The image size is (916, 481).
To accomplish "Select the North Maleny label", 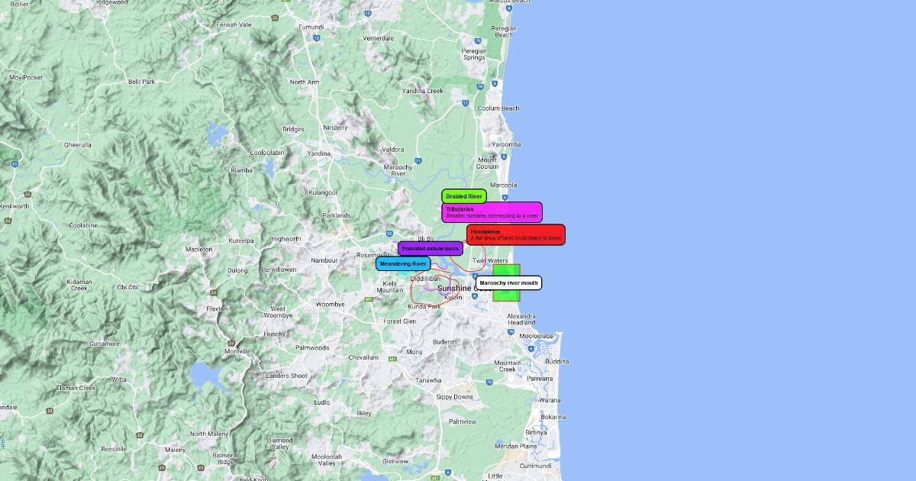I will click(x=209, y=434).
